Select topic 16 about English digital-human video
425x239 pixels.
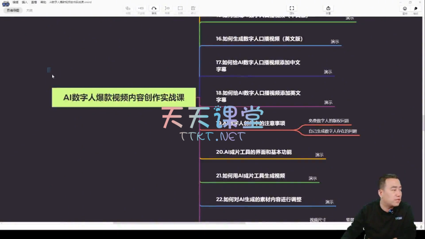[259, 39]
